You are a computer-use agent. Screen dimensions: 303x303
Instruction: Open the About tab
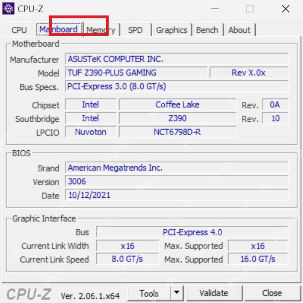coord(239,30)
